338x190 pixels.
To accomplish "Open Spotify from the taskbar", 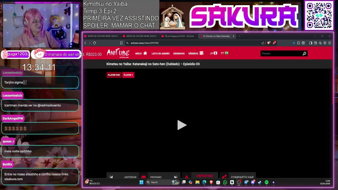I will [266, 182].
